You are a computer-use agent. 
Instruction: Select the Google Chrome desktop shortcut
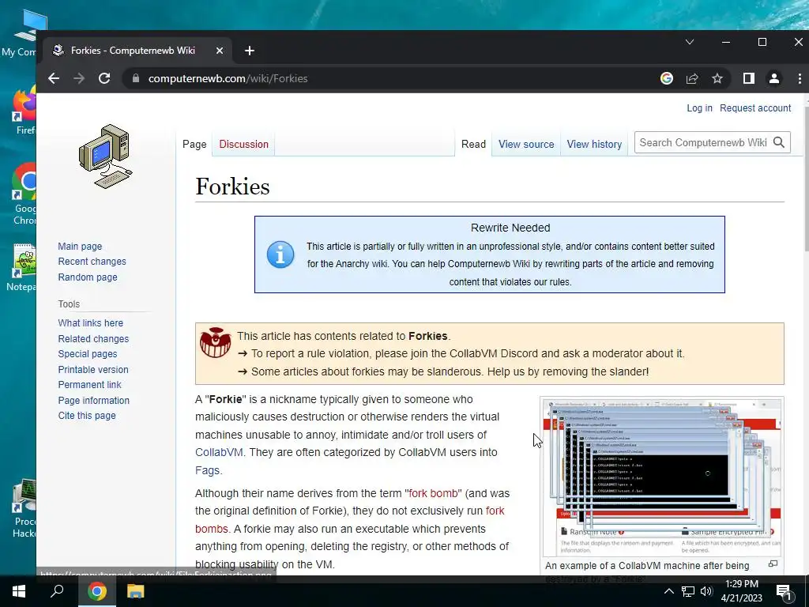(24, 194)
